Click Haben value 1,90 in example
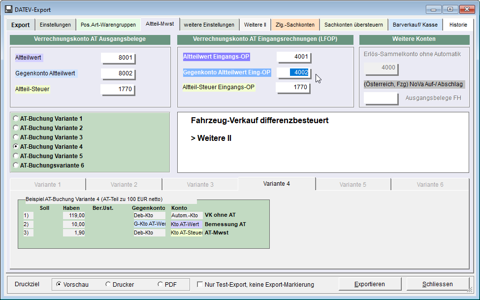The image size is (480, 300). (74, 233)
